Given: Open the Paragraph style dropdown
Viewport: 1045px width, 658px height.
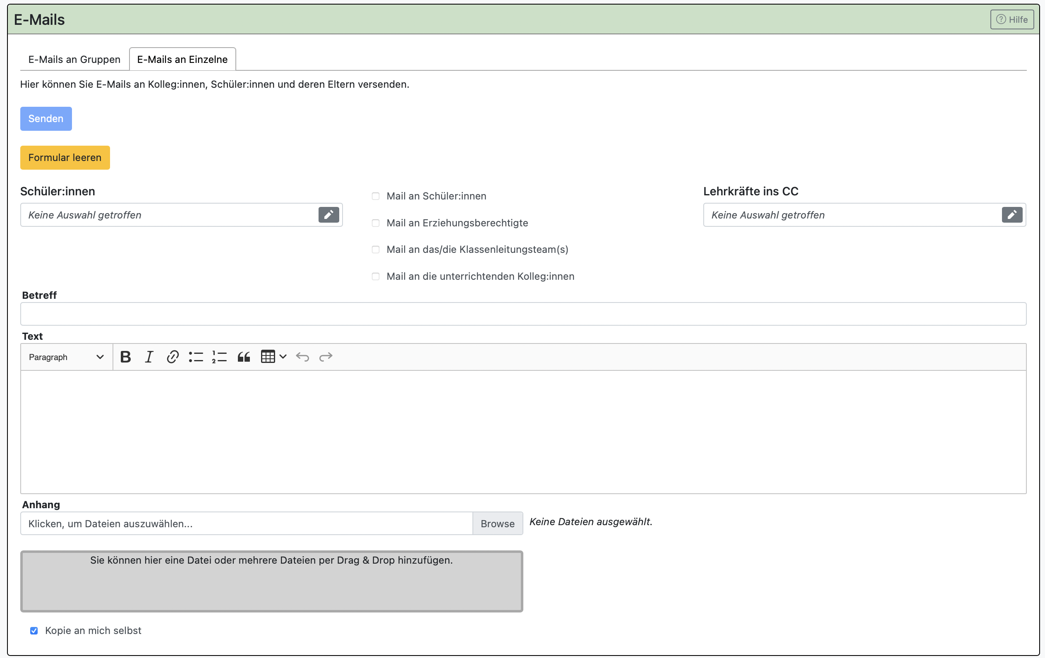Looking at the screenshot, I should tap(66, 357).
